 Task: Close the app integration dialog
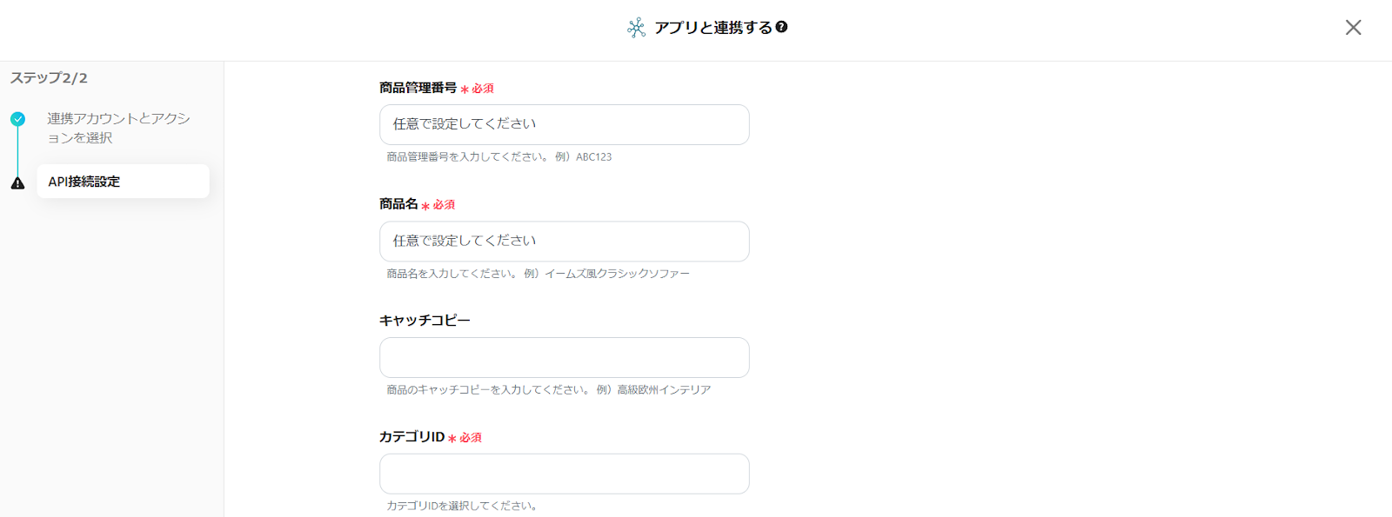click(x=1353, y=28)
